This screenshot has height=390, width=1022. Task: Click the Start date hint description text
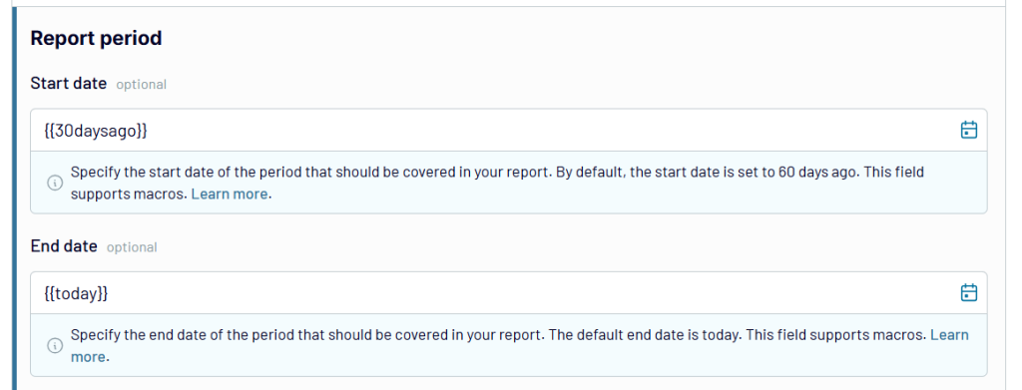click(497, 183)
